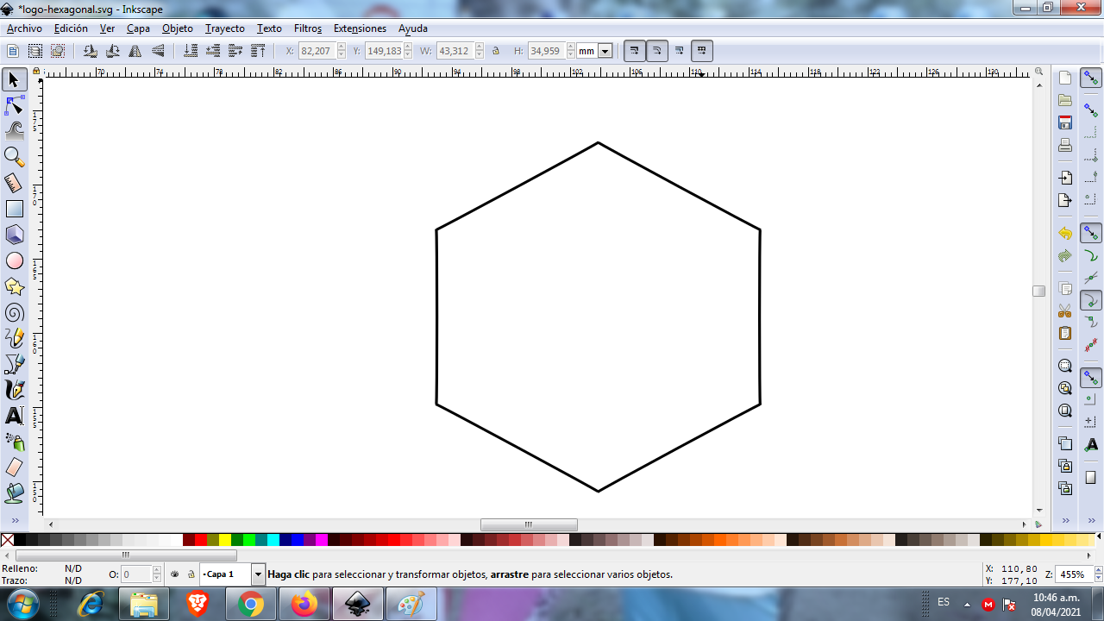Screen dimensions: 1104x621
Task: Toggle width and height lock
Action: coord(496,51)
